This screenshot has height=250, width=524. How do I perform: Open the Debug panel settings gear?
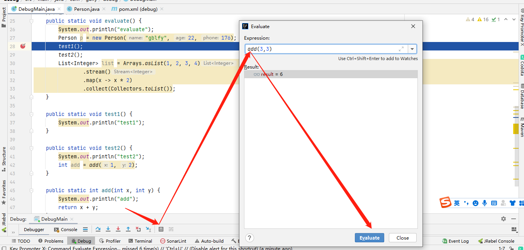504,219
